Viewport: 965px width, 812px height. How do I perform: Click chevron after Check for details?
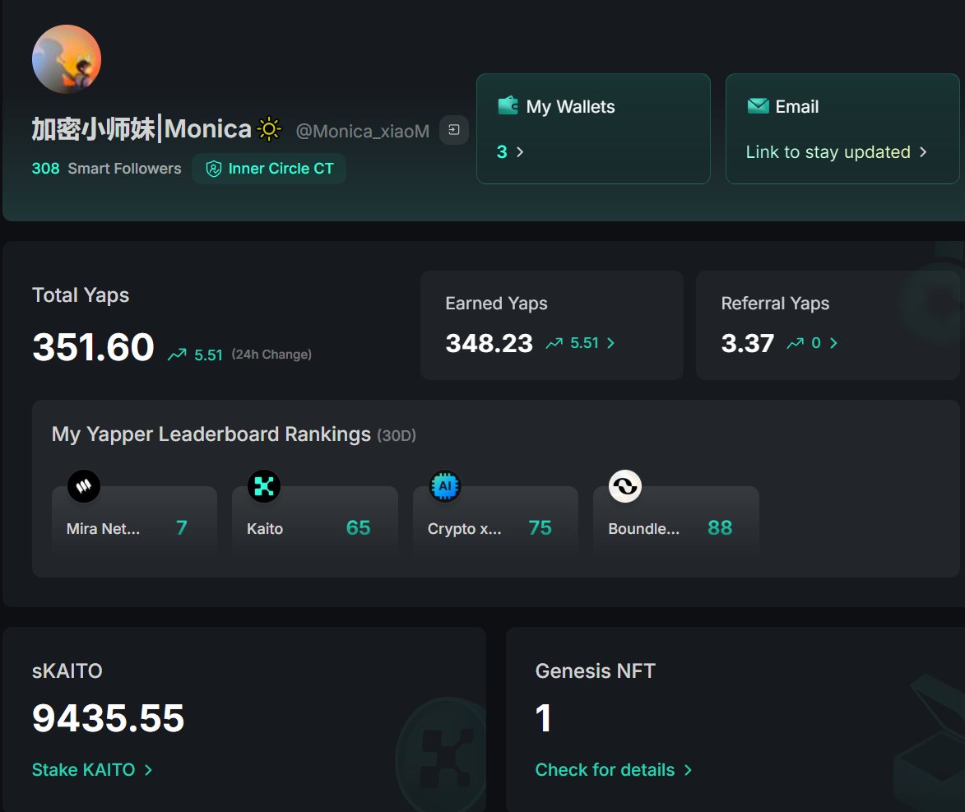coord(688,770)
